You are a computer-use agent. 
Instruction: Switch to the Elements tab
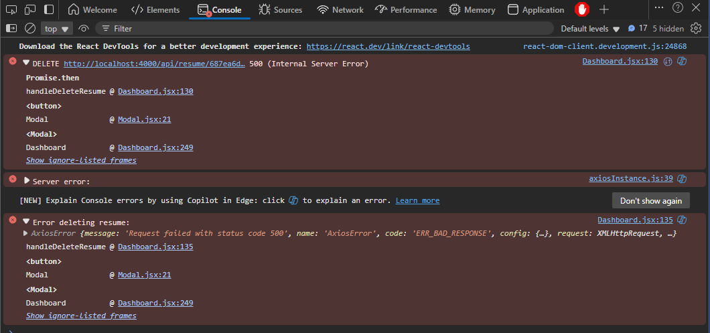point(155,9)
